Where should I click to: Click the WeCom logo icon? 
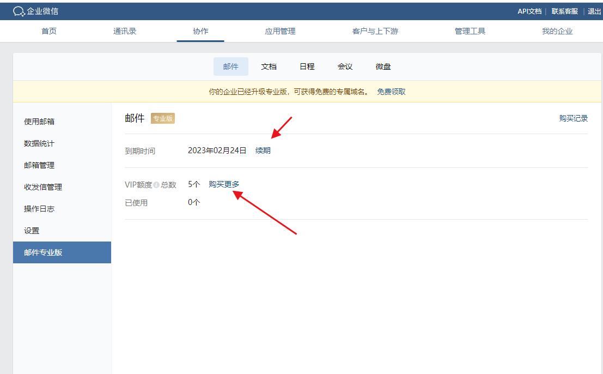(x=19, y=11)
